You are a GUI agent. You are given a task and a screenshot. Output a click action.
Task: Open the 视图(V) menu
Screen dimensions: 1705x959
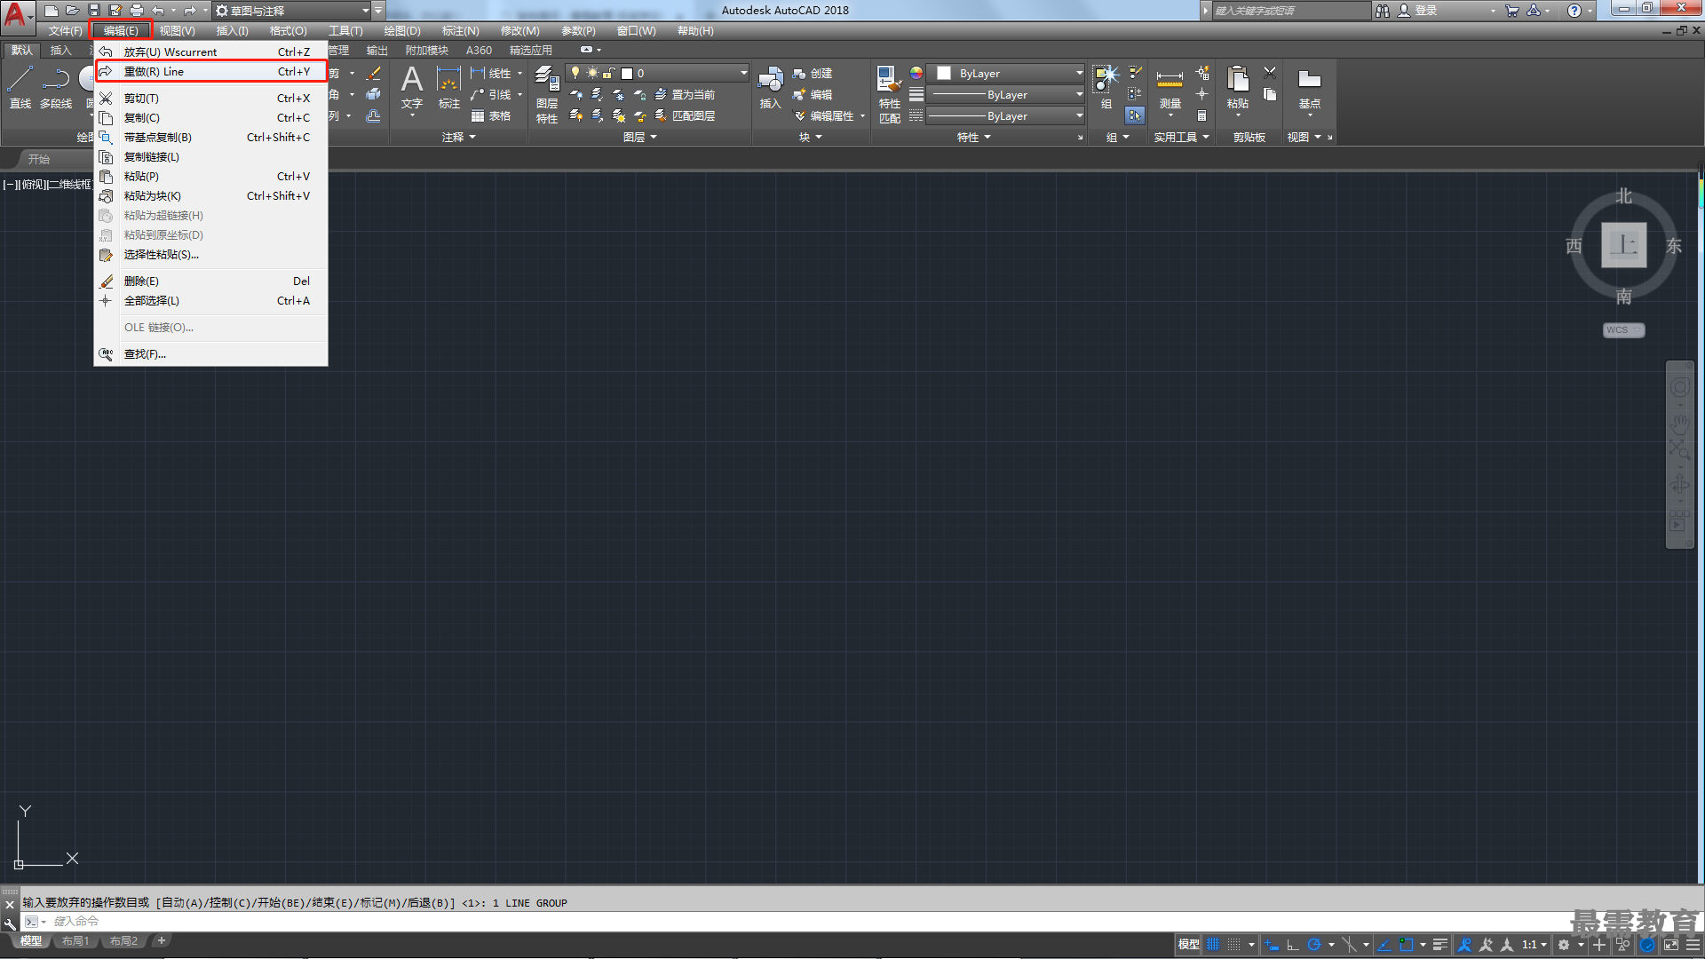178,31
